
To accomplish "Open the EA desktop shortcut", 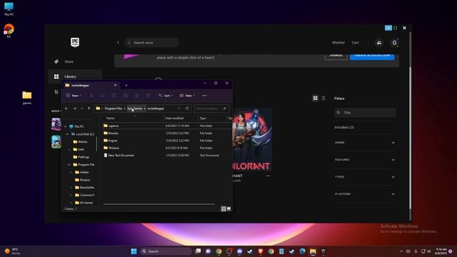I will click(x=9, y=31).
